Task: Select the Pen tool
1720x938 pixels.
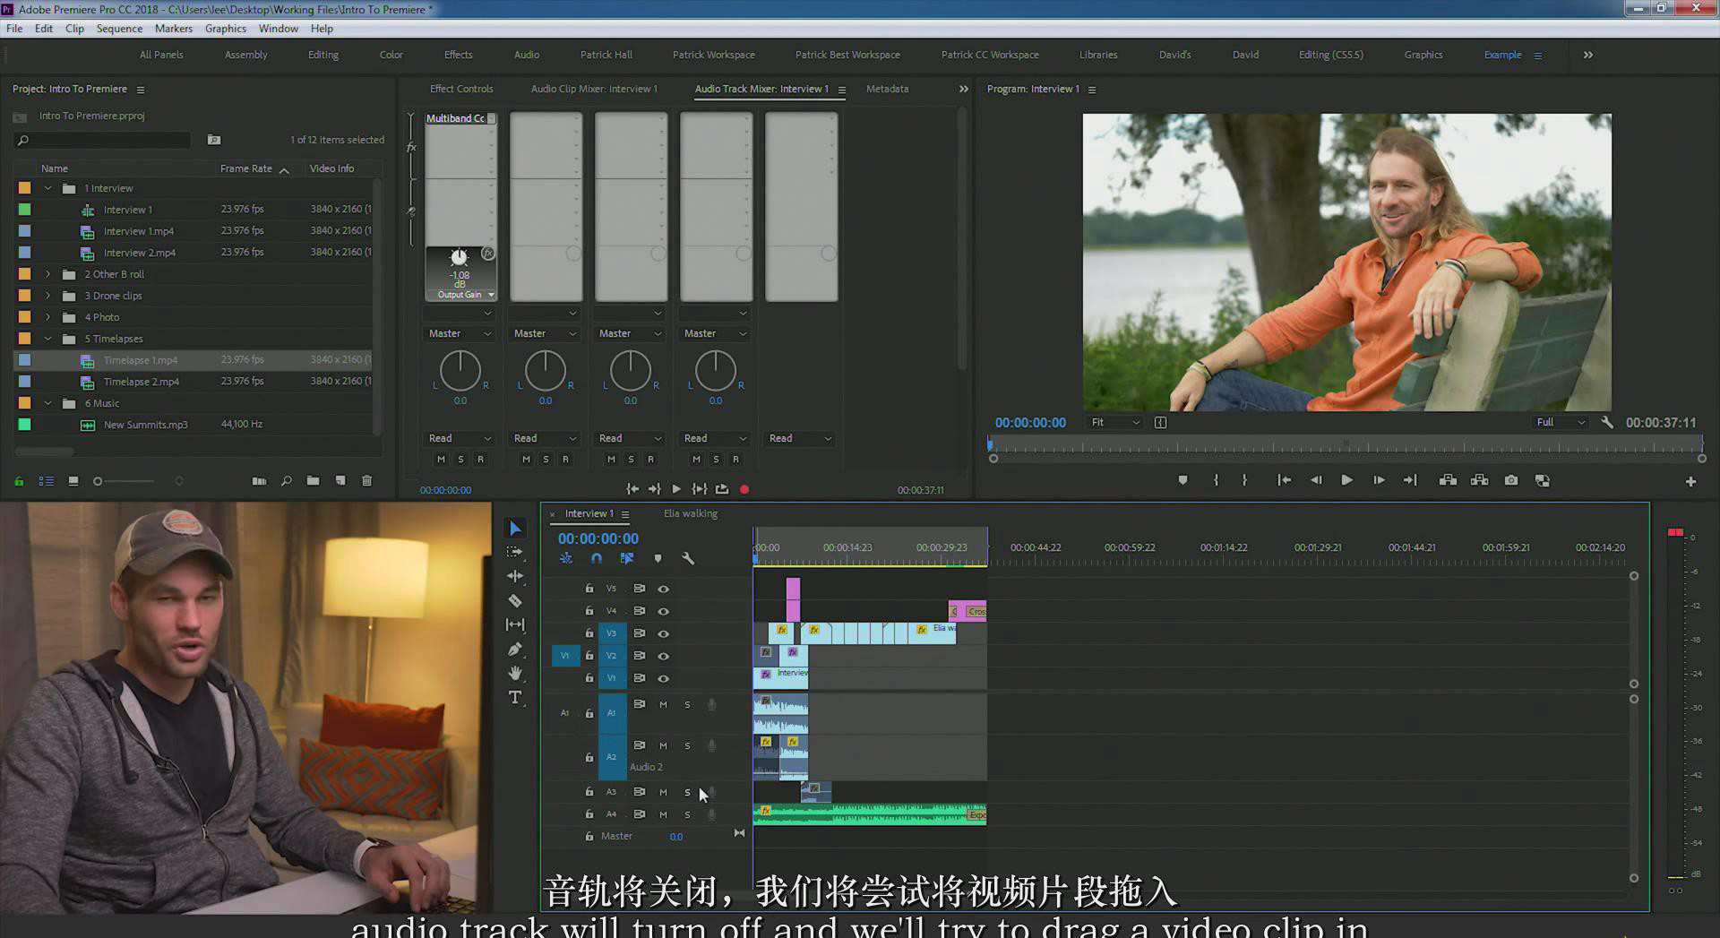Action: (x=515, y=650)
